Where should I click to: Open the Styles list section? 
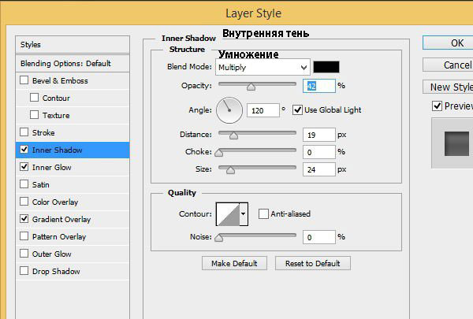[32, 45]
